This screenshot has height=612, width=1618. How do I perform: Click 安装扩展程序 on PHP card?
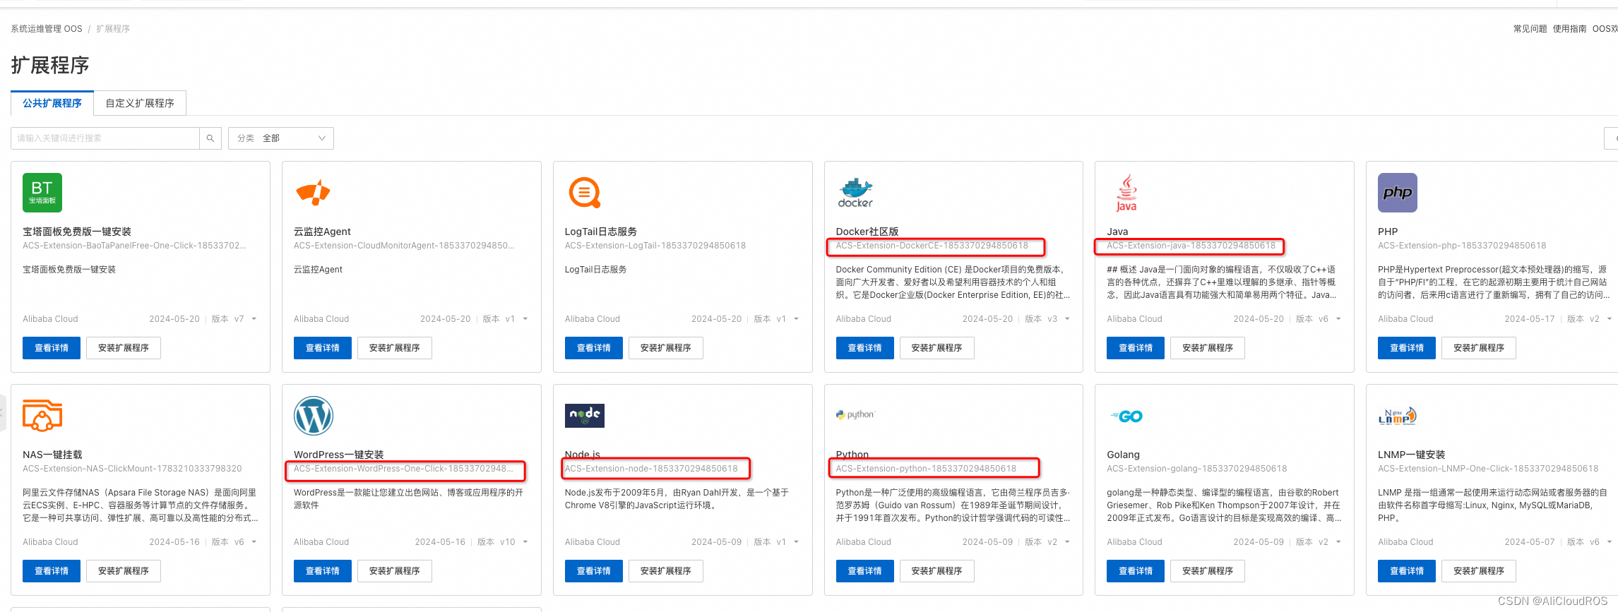pos(1479,348)
